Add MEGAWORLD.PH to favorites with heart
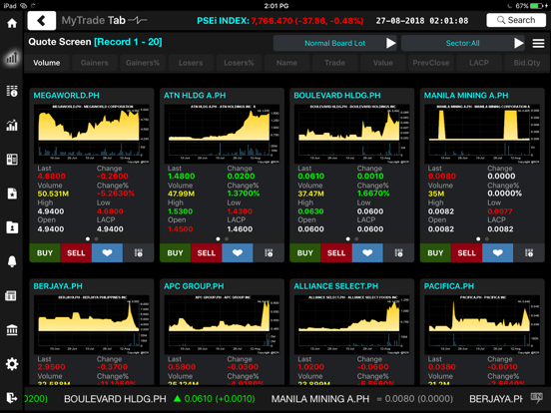This screenshot has height=413, width=551. (107, 252)
